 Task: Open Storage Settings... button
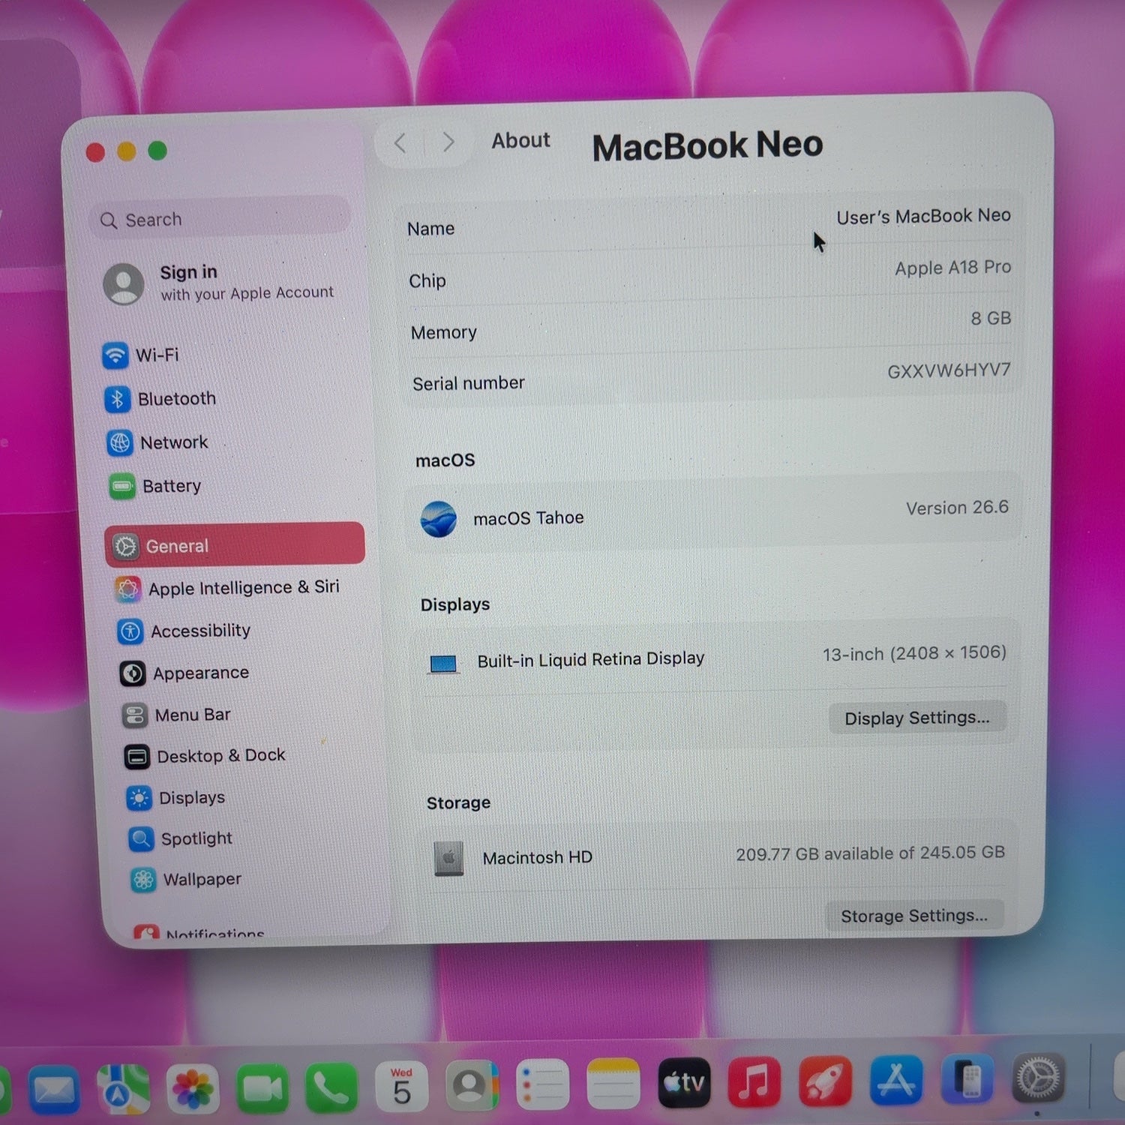pos(914,916)
